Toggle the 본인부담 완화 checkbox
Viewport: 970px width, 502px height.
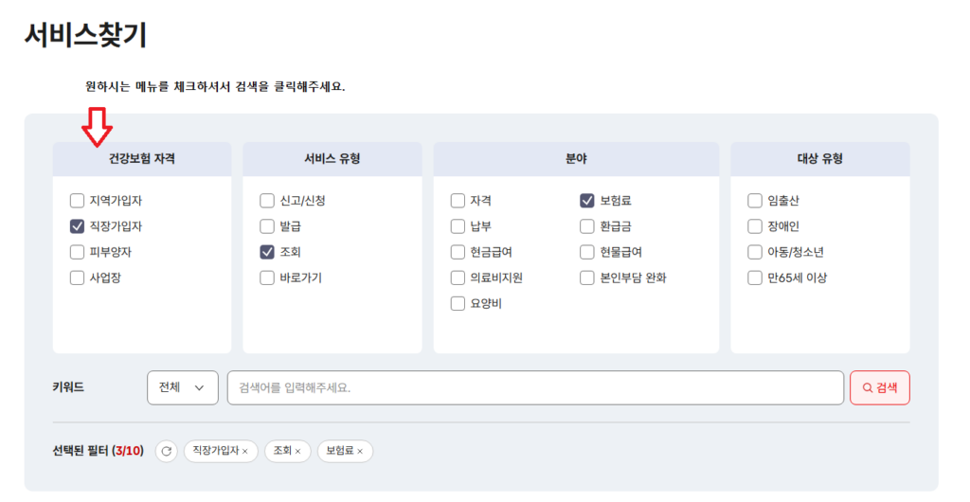coord(587,278)
